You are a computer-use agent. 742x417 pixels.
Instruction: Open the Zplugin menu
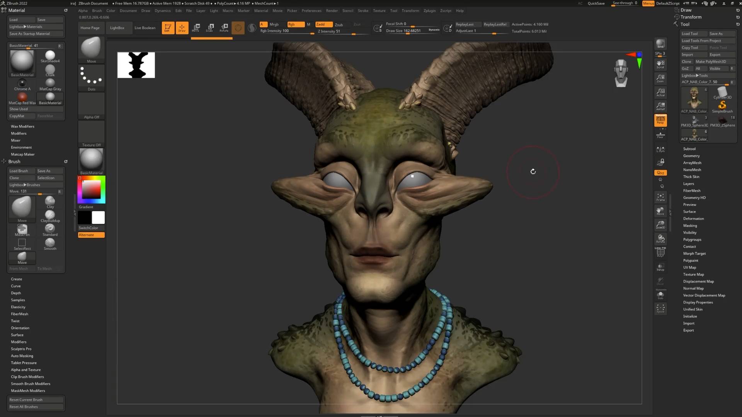429,11
